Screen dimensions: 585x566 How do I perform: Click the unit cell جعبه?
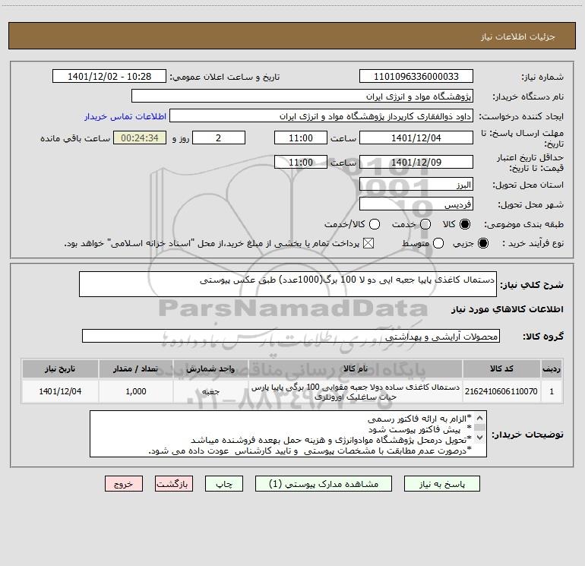coord(210,391)
